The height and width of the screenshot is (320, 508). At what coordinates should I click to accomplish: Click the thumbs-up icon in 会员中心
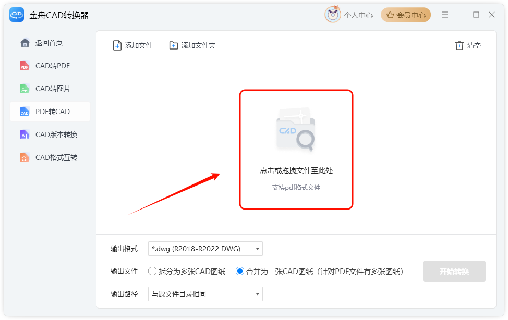tap(390, 15)
